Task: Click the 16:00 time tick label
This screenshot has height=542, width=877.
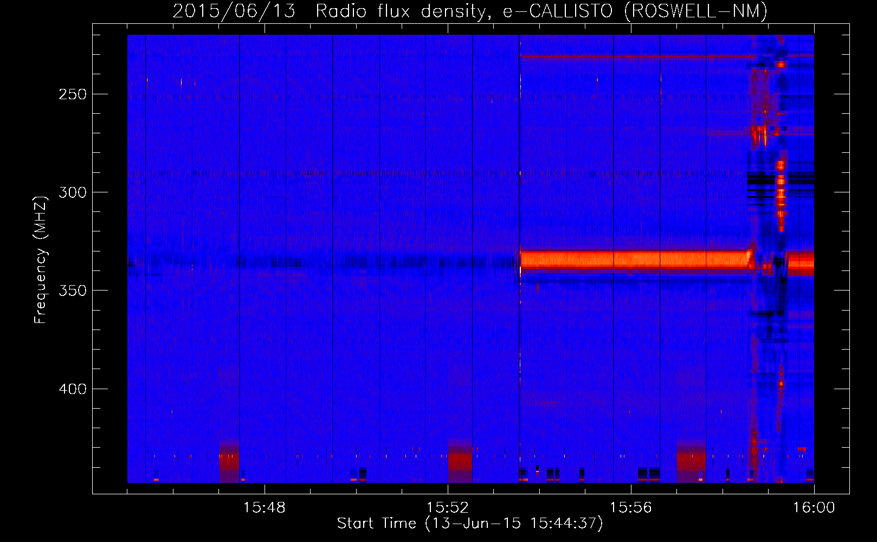Action: pos(814,508)
